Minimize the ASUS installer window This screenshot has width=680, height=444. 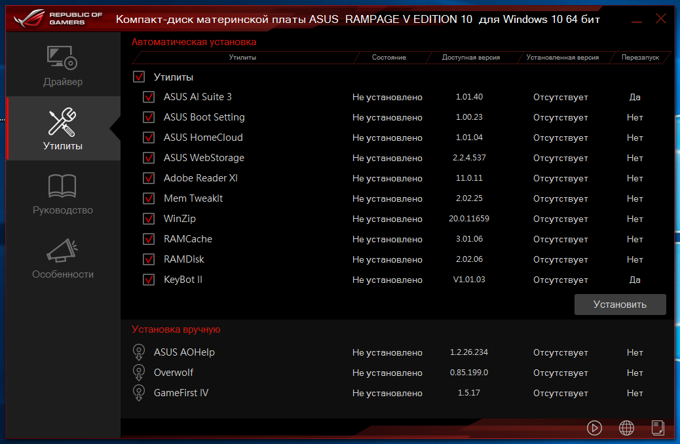637,19
